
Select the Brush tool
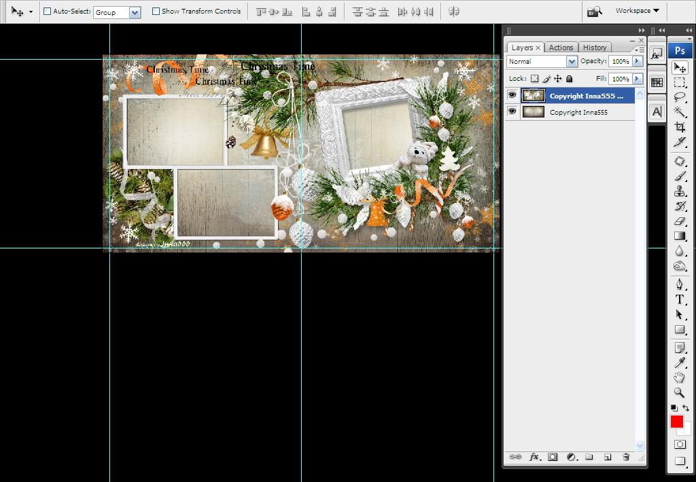click(680, 176)
